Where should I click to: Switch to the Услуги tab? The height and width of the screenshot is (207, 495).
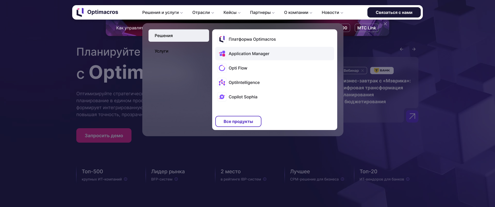(161, 51)
